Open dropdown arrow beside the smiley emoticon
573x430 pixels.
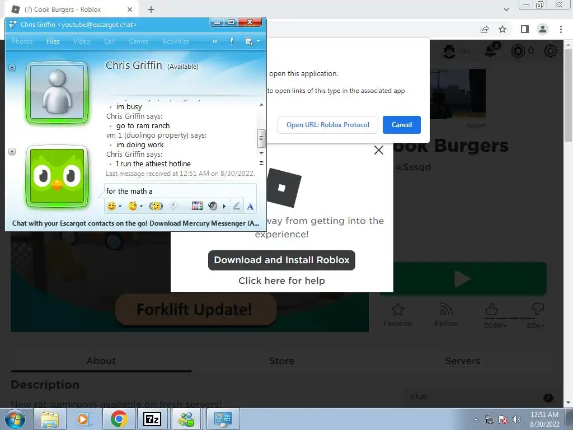point(120,206)
